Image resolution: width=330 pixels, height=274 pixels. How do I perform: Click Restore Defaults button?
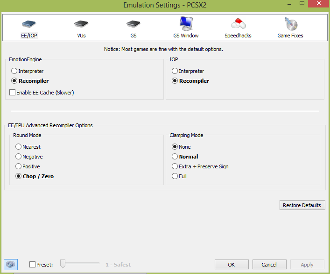pos(302,205)
